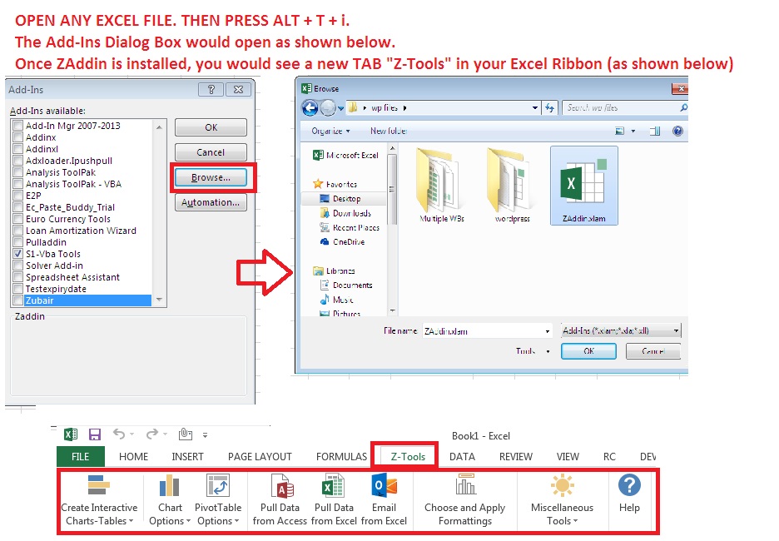Switch to the FORMULAS tab

pos(342,457)
